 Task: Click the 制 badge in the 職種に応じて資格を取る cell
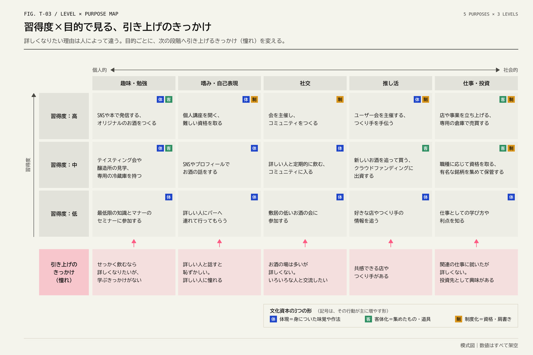(x=511, y=148)
